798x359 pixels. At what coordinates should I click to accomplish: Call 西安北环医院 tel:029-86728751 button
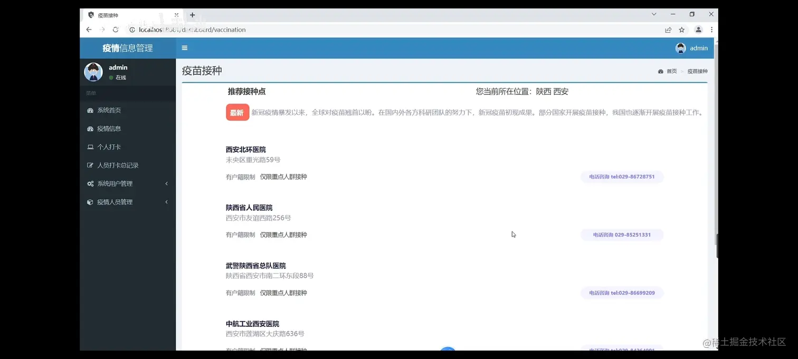click(622, 177)
